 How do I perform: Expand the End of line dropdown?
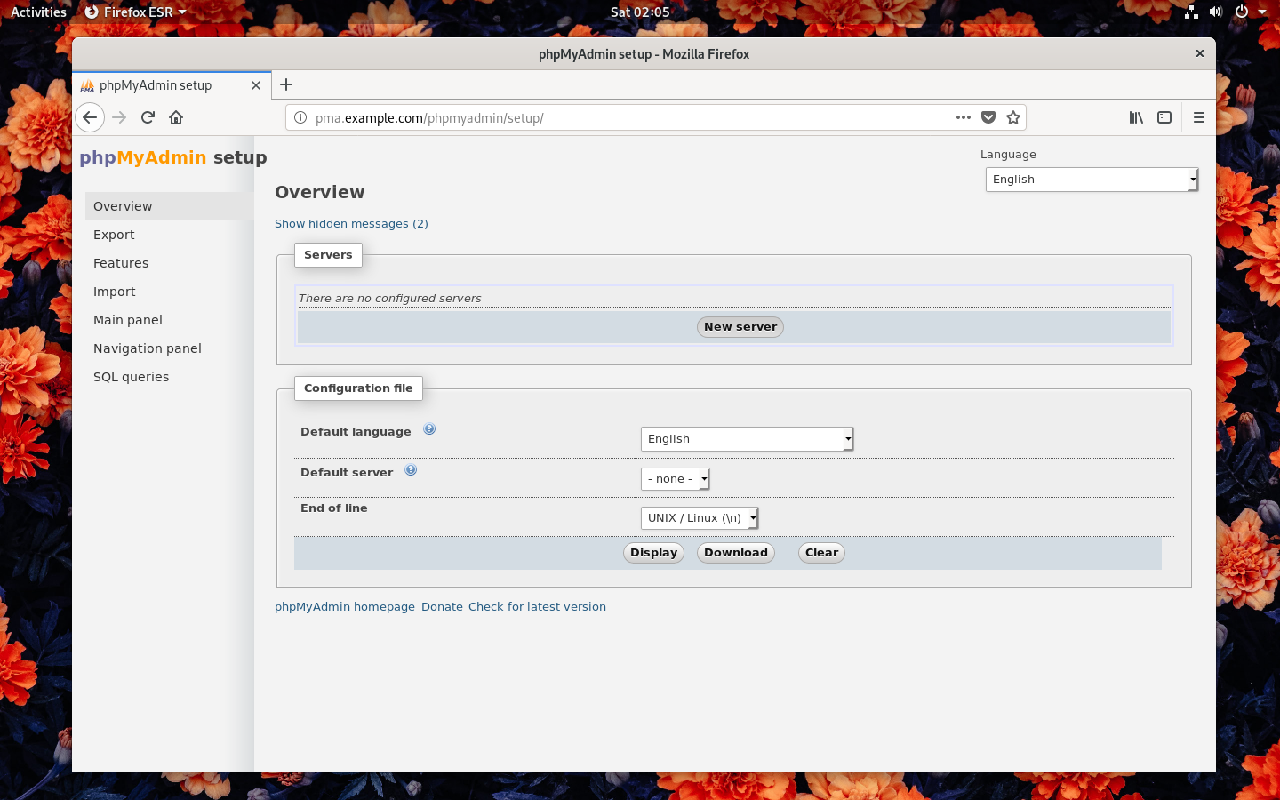coord(700,518)
